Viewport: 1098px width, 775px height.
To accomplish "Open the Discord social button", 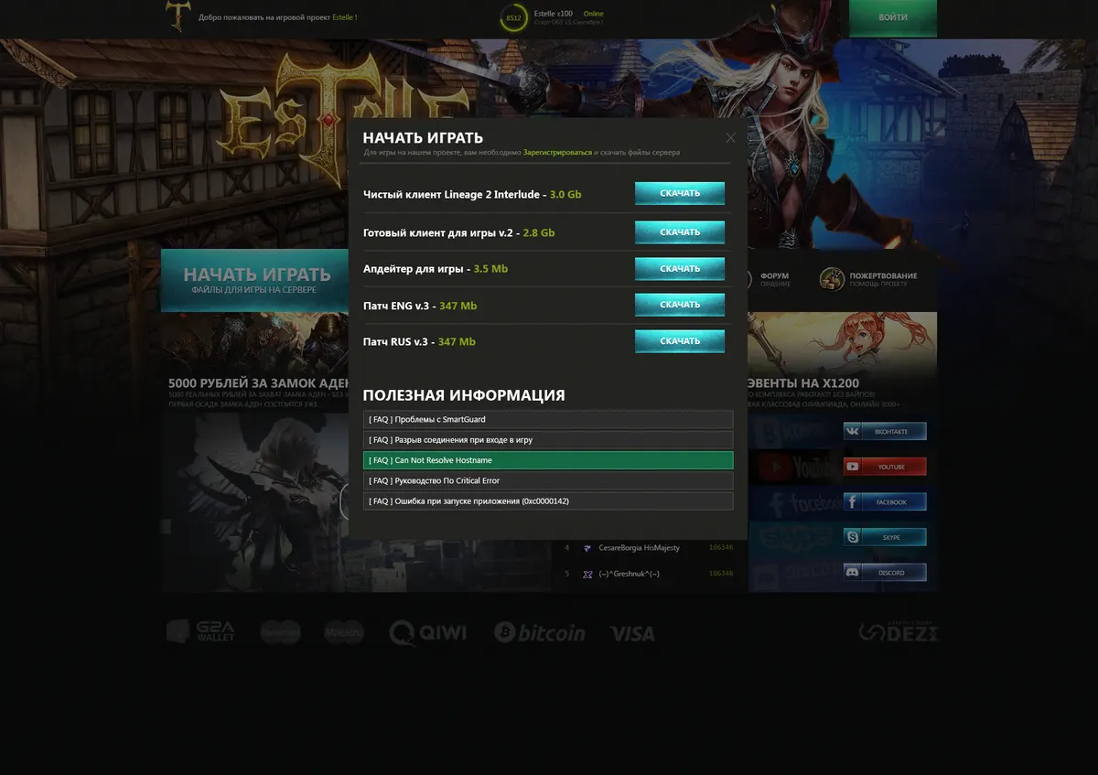I will tap(885, 573).
